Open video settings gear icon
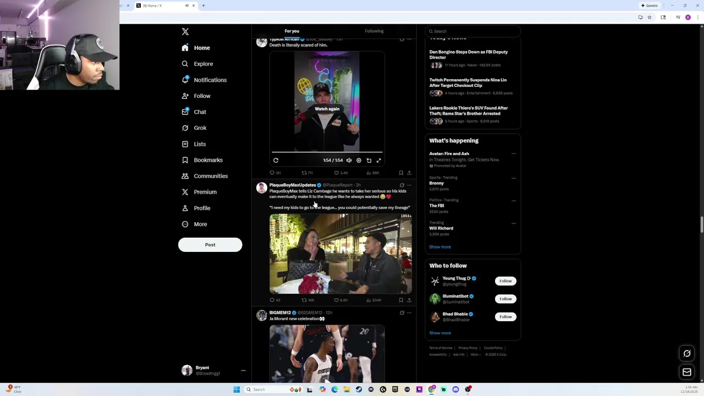This screenshot has width=704, height=396. (359, 160)
